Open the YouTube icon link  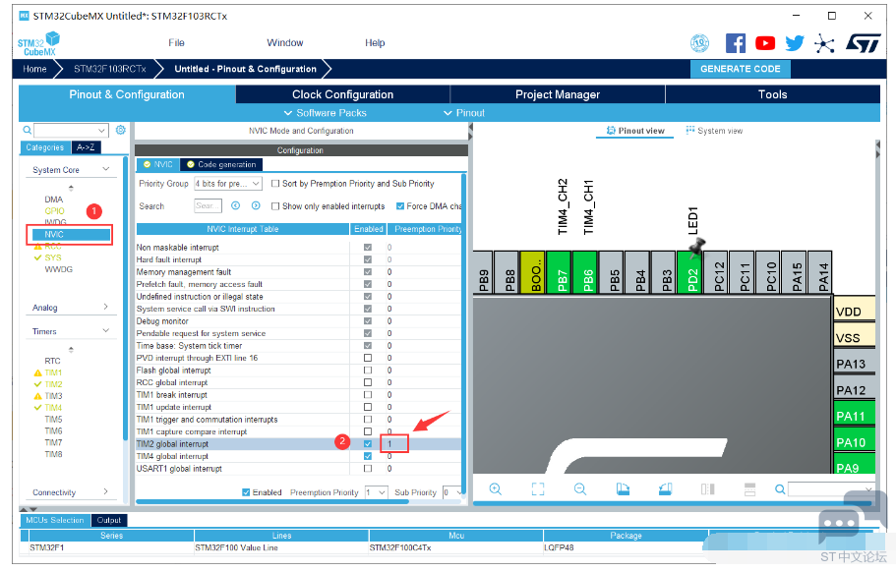point(765,43)
